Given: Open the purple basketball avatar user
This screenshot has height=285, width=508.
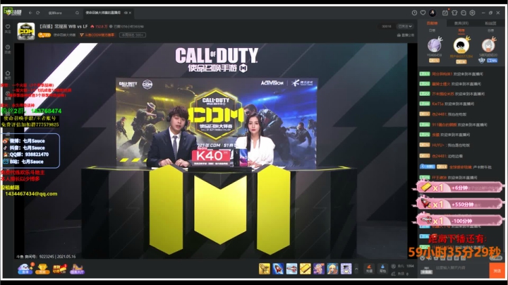Looking at the screenshot, I should (x=434, y=45).
